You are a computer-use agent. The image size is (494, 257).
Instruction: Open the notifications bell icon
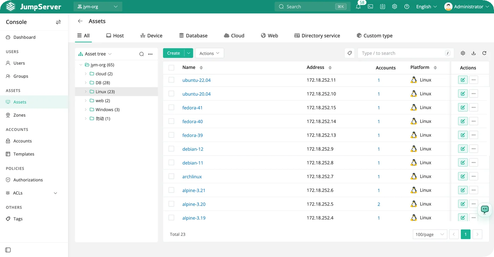pos(358,7)
